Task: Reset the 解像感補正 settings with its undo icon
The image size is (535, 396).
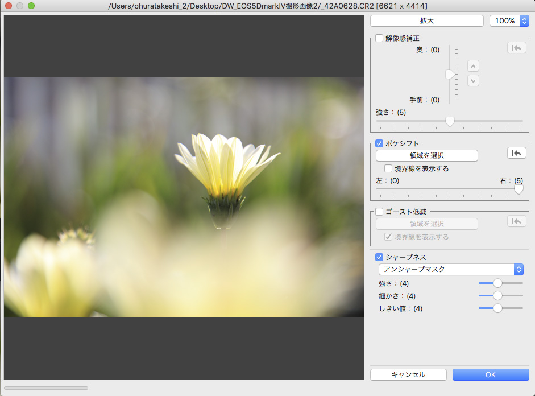Action: pyautogui.click(x=517, y=48)
